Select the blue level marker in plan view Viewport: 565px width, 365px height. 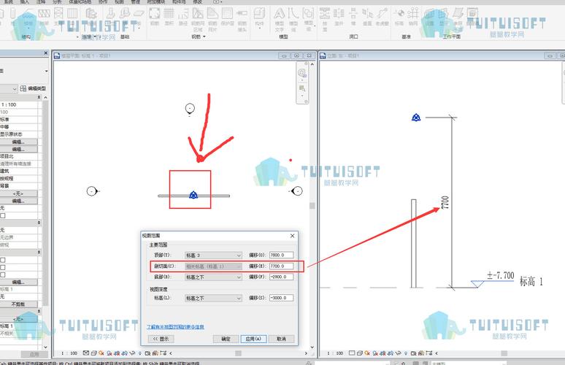coord(193,195)
